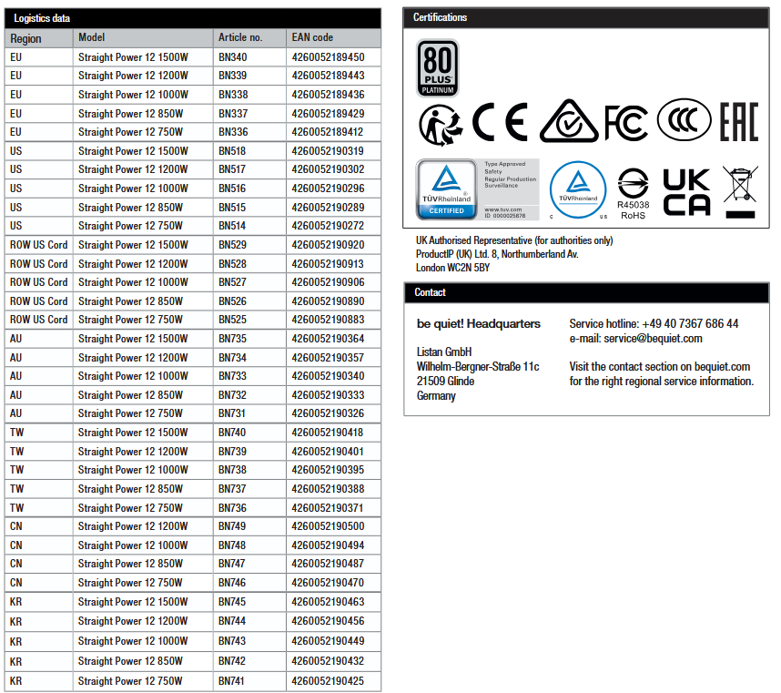Select the Contact section heading

[x=430, y=292]
